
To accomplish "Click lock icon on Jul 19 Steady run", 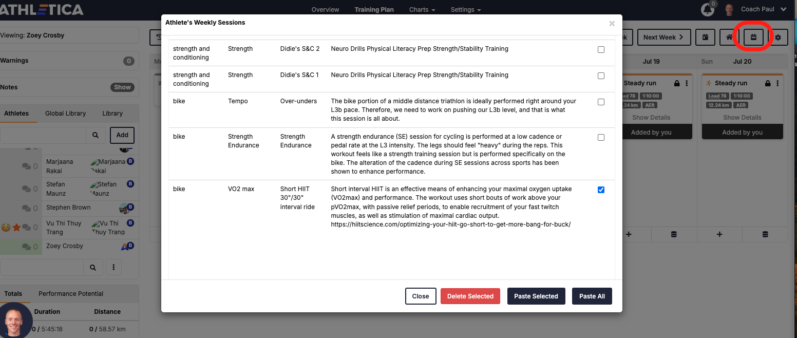I will [x=677, y=83].
